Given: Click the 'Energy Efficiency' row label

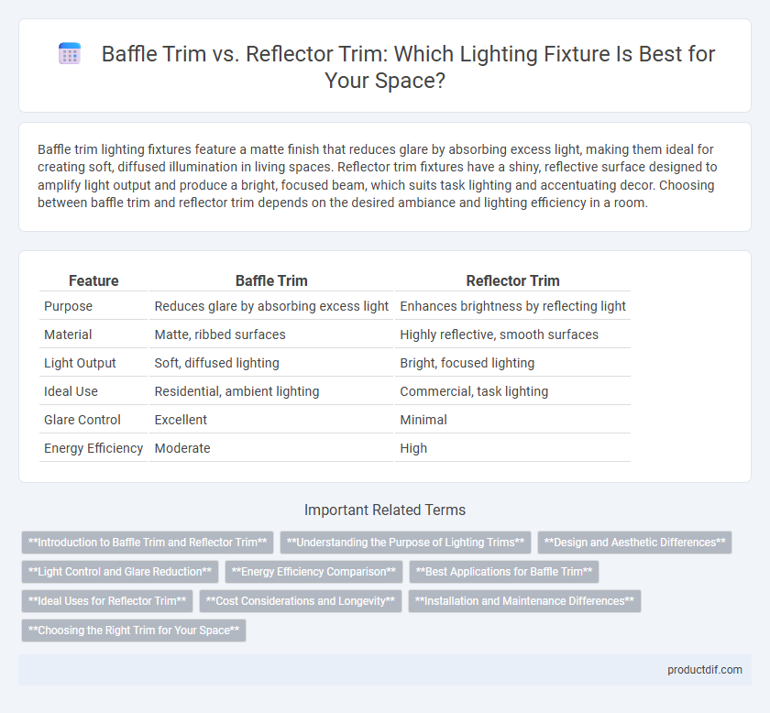Looking at the screenshot, I should tap(93, 449).
